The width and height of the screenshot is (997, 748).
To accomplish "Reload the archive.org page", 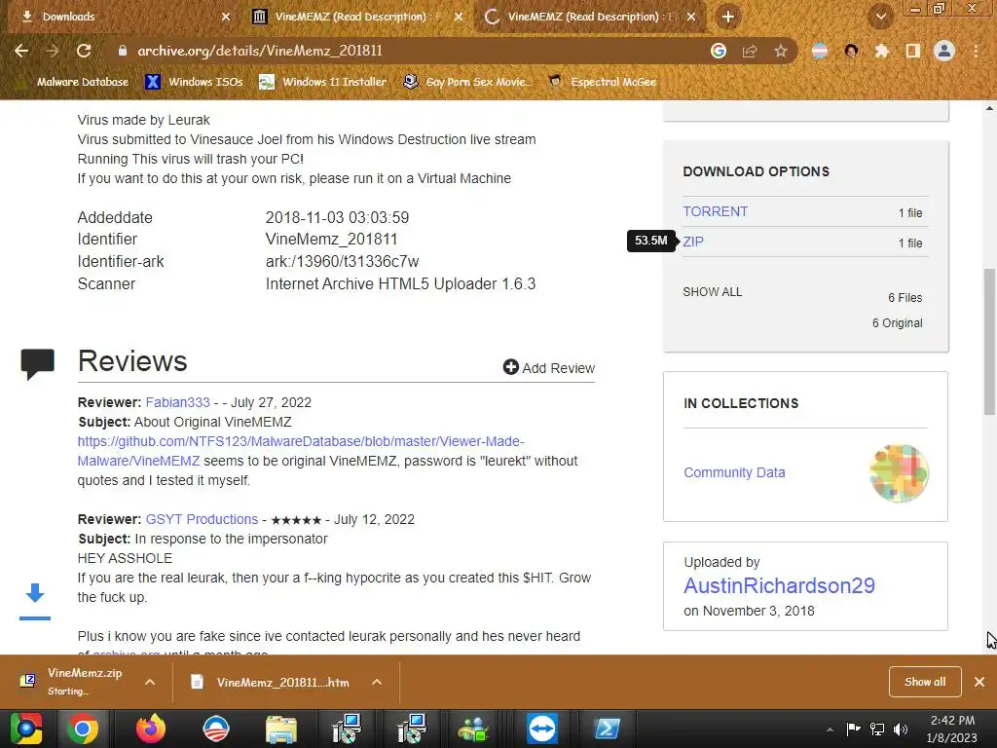I will pyautogui.click(x=84, y=51).
